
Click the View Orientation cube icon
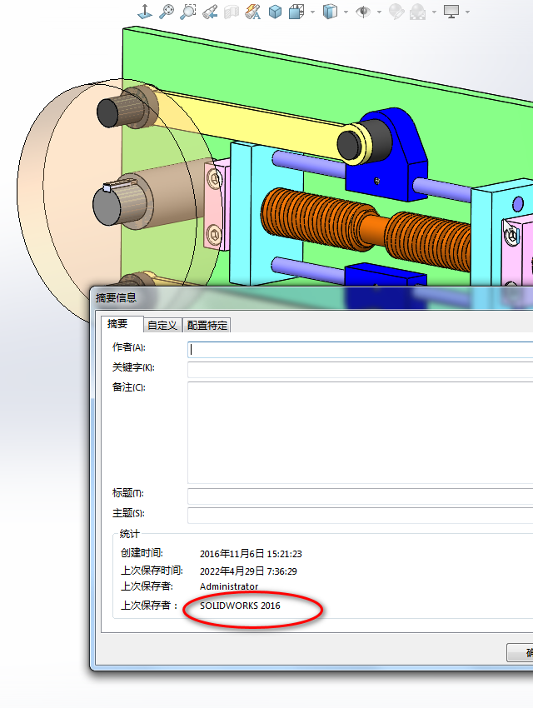point(296,12)
